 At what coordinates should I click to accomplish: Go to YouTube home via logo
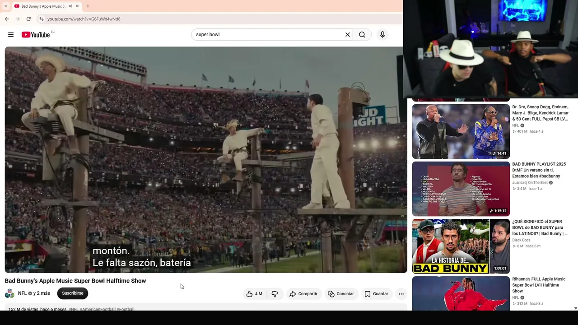(36, 35)
